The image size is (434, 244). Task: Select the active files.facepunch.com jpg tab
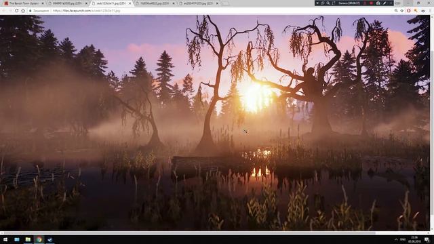[111, 3]
